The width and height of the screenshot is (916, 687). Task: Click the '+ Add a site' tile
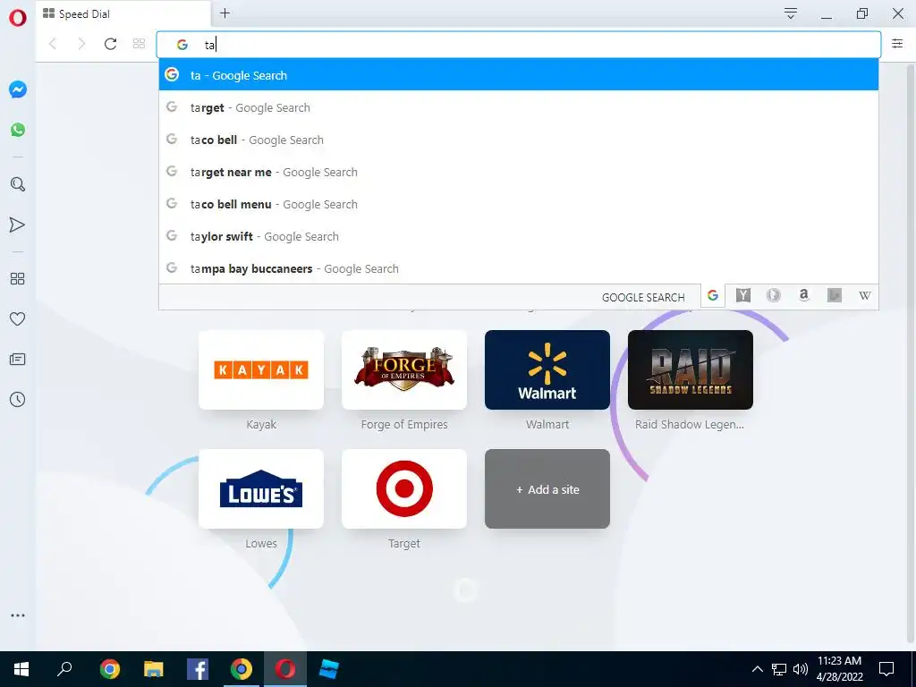coord(547,489)
